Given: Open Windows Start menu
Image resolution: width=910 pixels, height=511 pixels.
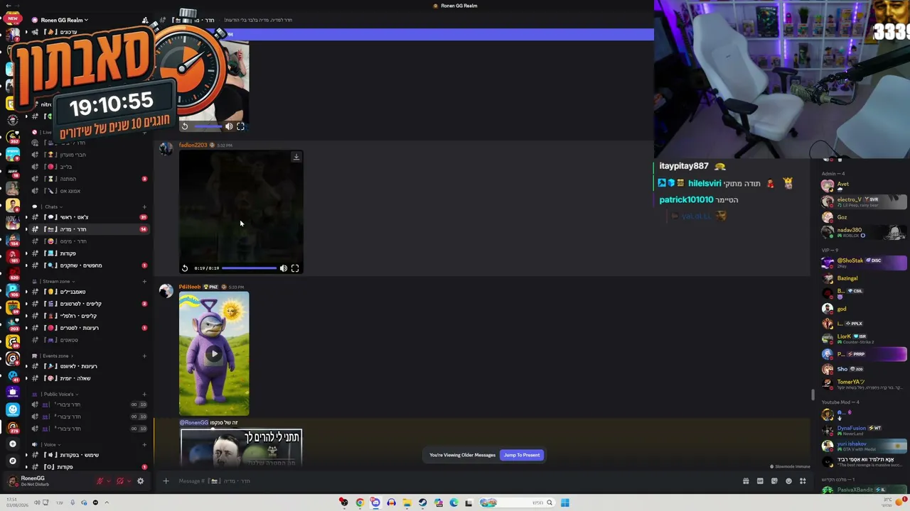Looking at the screenshot, I should 565,502.
